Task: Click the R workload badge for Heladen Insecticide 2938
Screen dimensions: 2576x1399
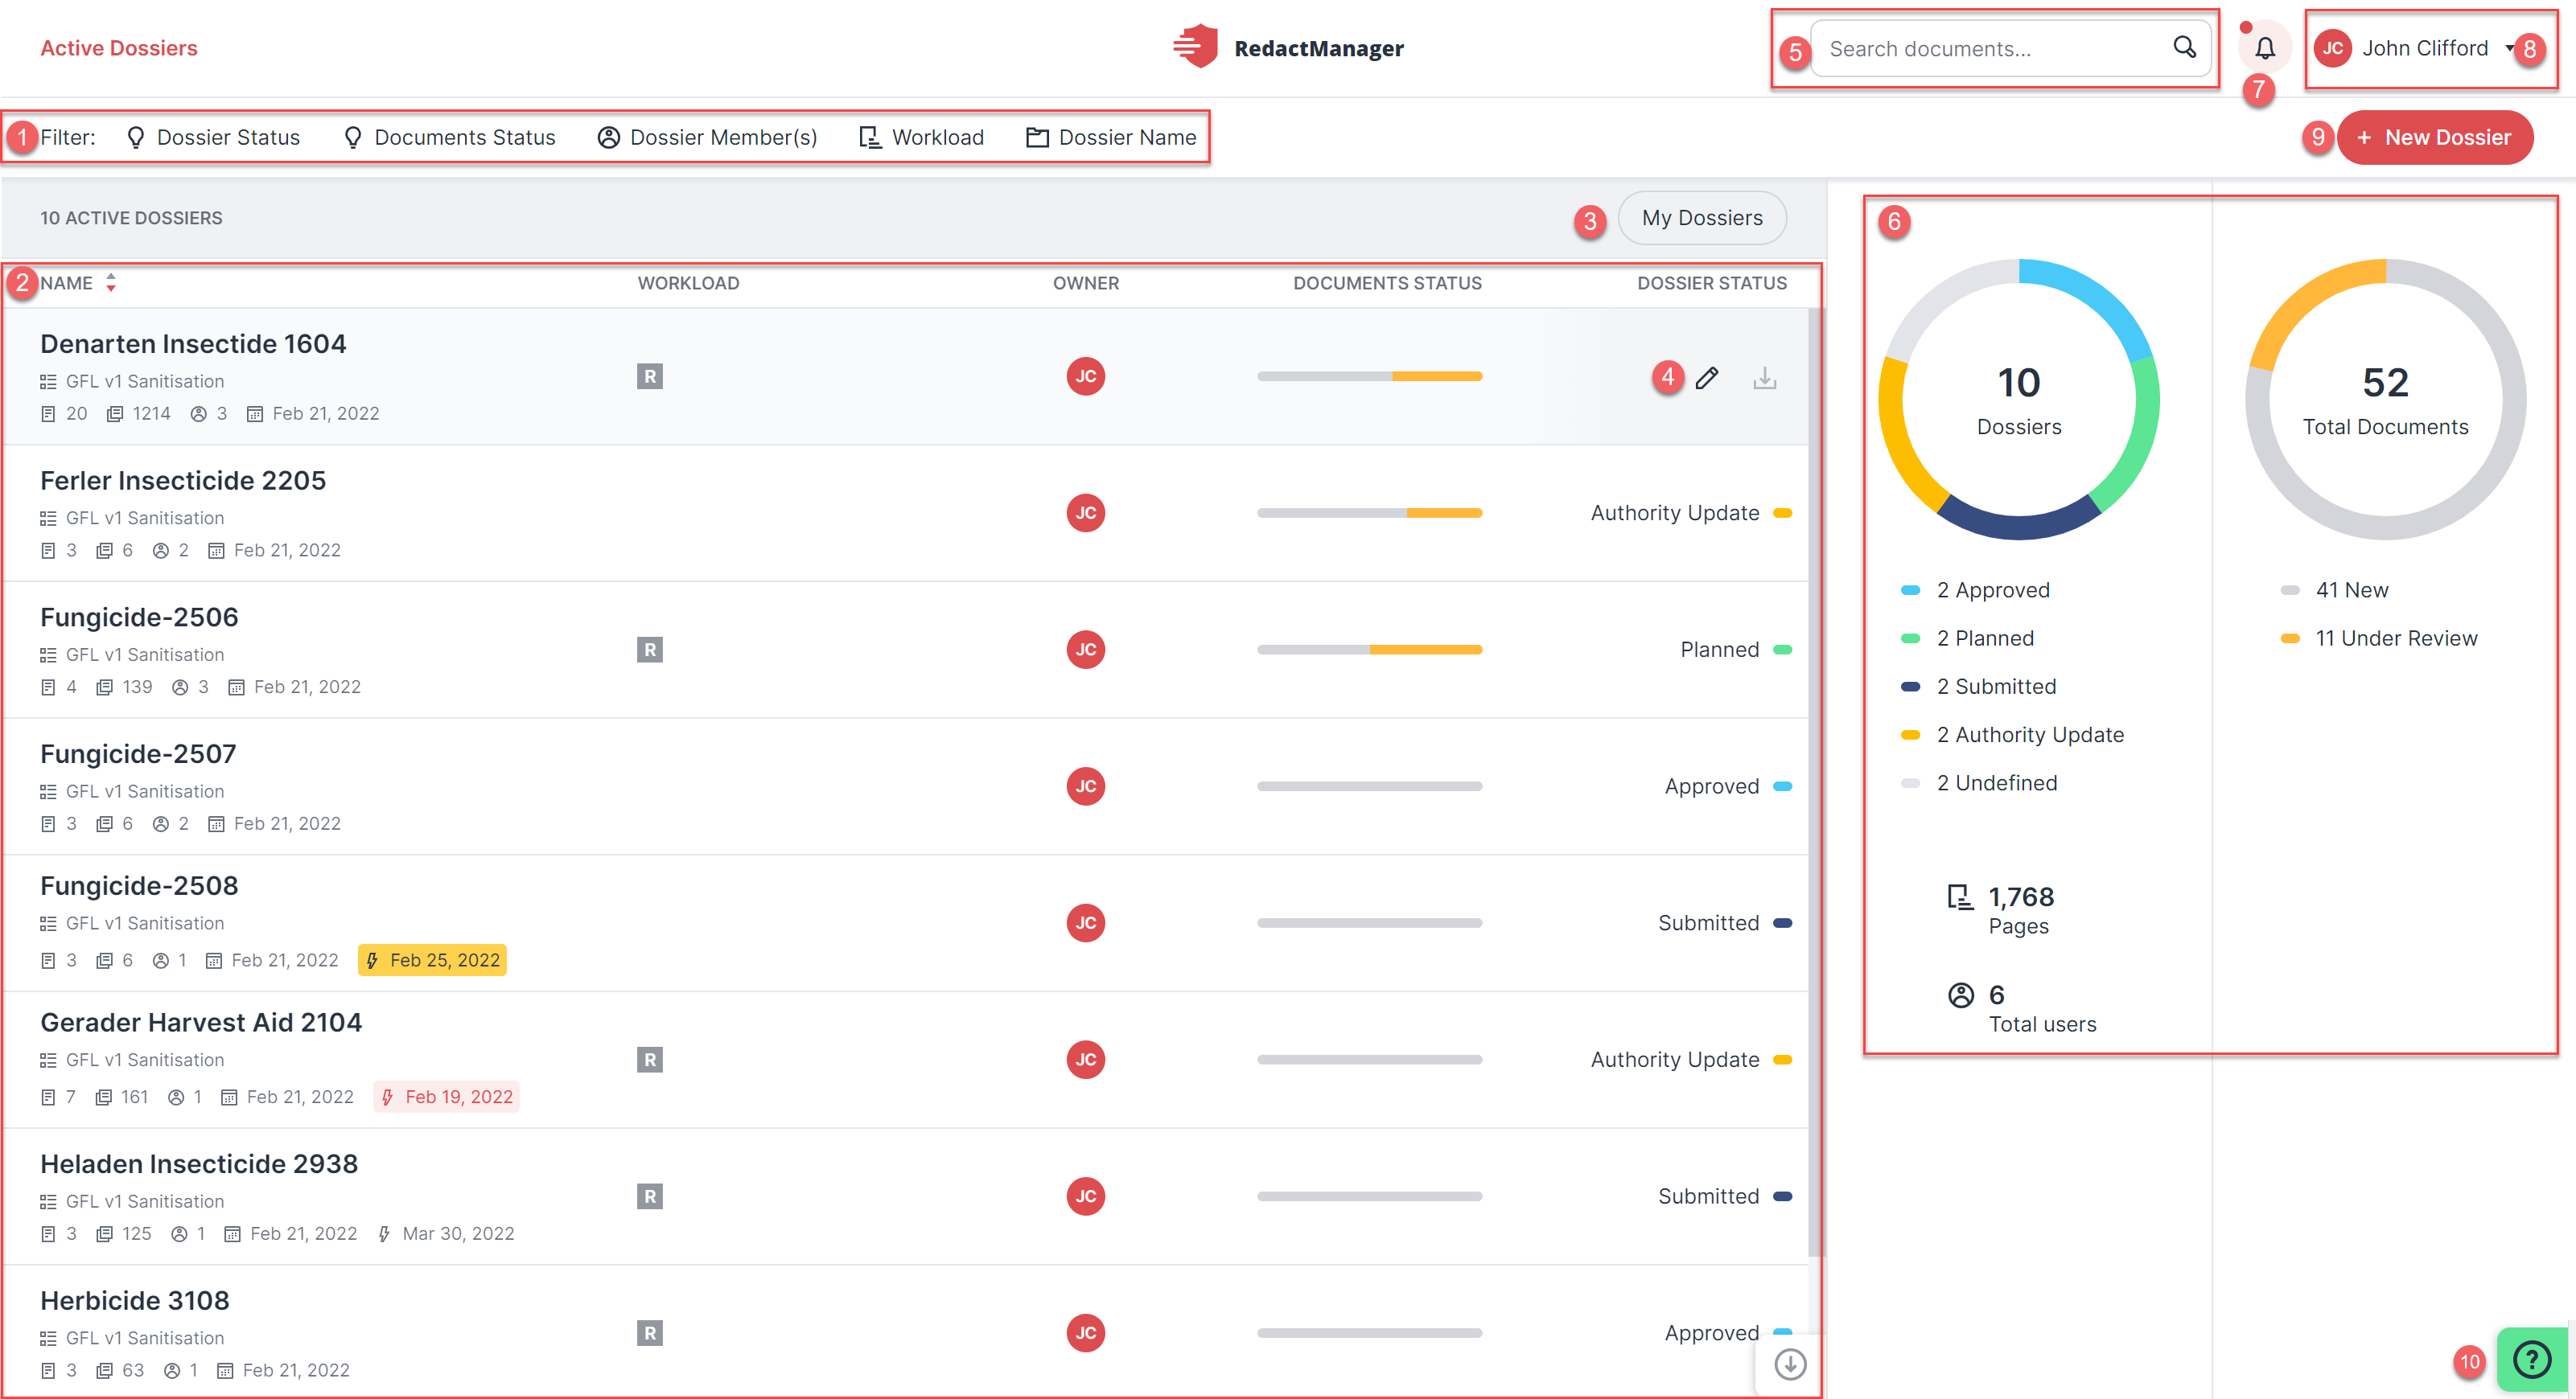Action: pos(650,1196)
